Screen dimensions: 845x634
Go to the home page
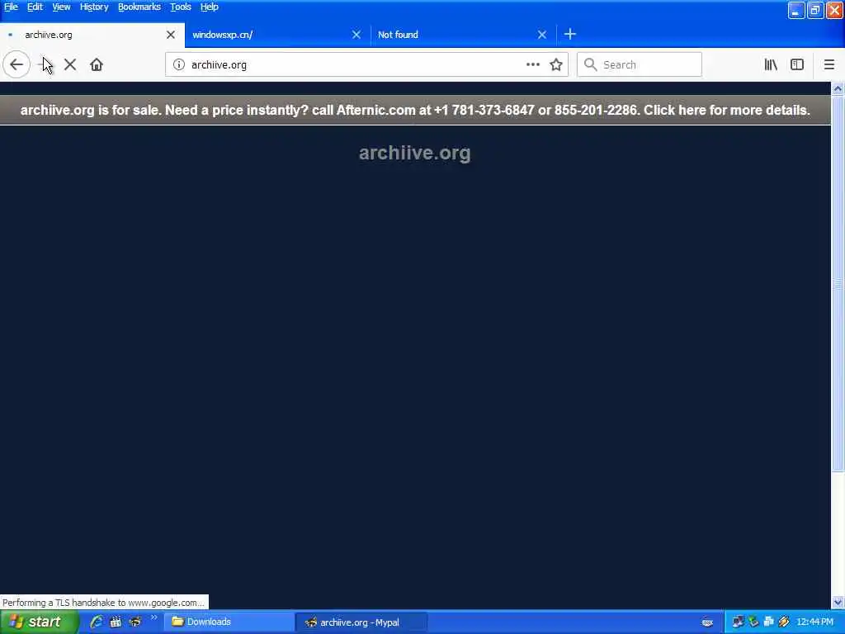(x=97, y=64)
